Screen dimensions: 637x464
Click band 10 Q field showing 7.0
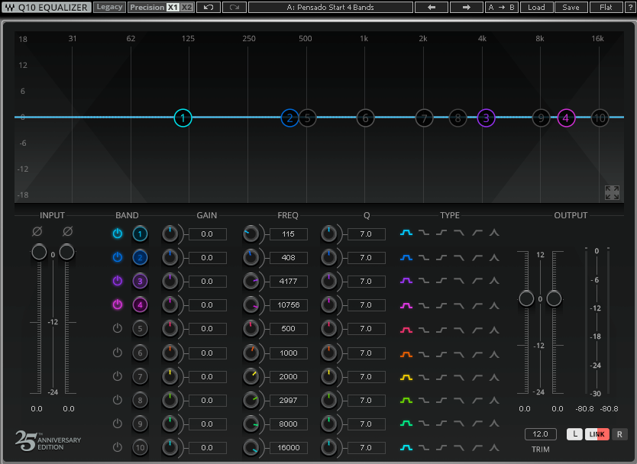coord(366,447)
